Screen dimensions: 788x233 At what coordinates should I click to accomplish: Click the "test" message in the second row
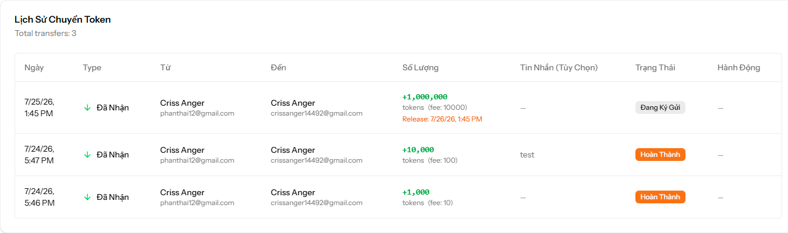[x=527, y=155]
